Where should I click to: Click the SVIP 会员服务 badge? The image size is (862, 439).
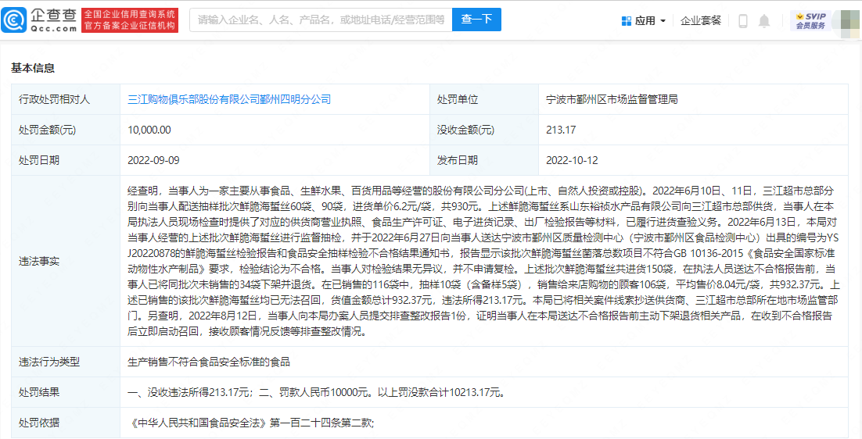pos(811,21)
